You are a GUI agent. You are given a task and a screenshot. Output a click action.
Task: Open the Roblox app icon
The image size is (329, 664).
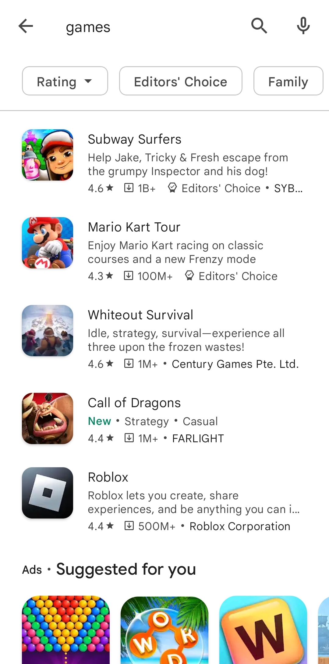[x=47, y=493]
